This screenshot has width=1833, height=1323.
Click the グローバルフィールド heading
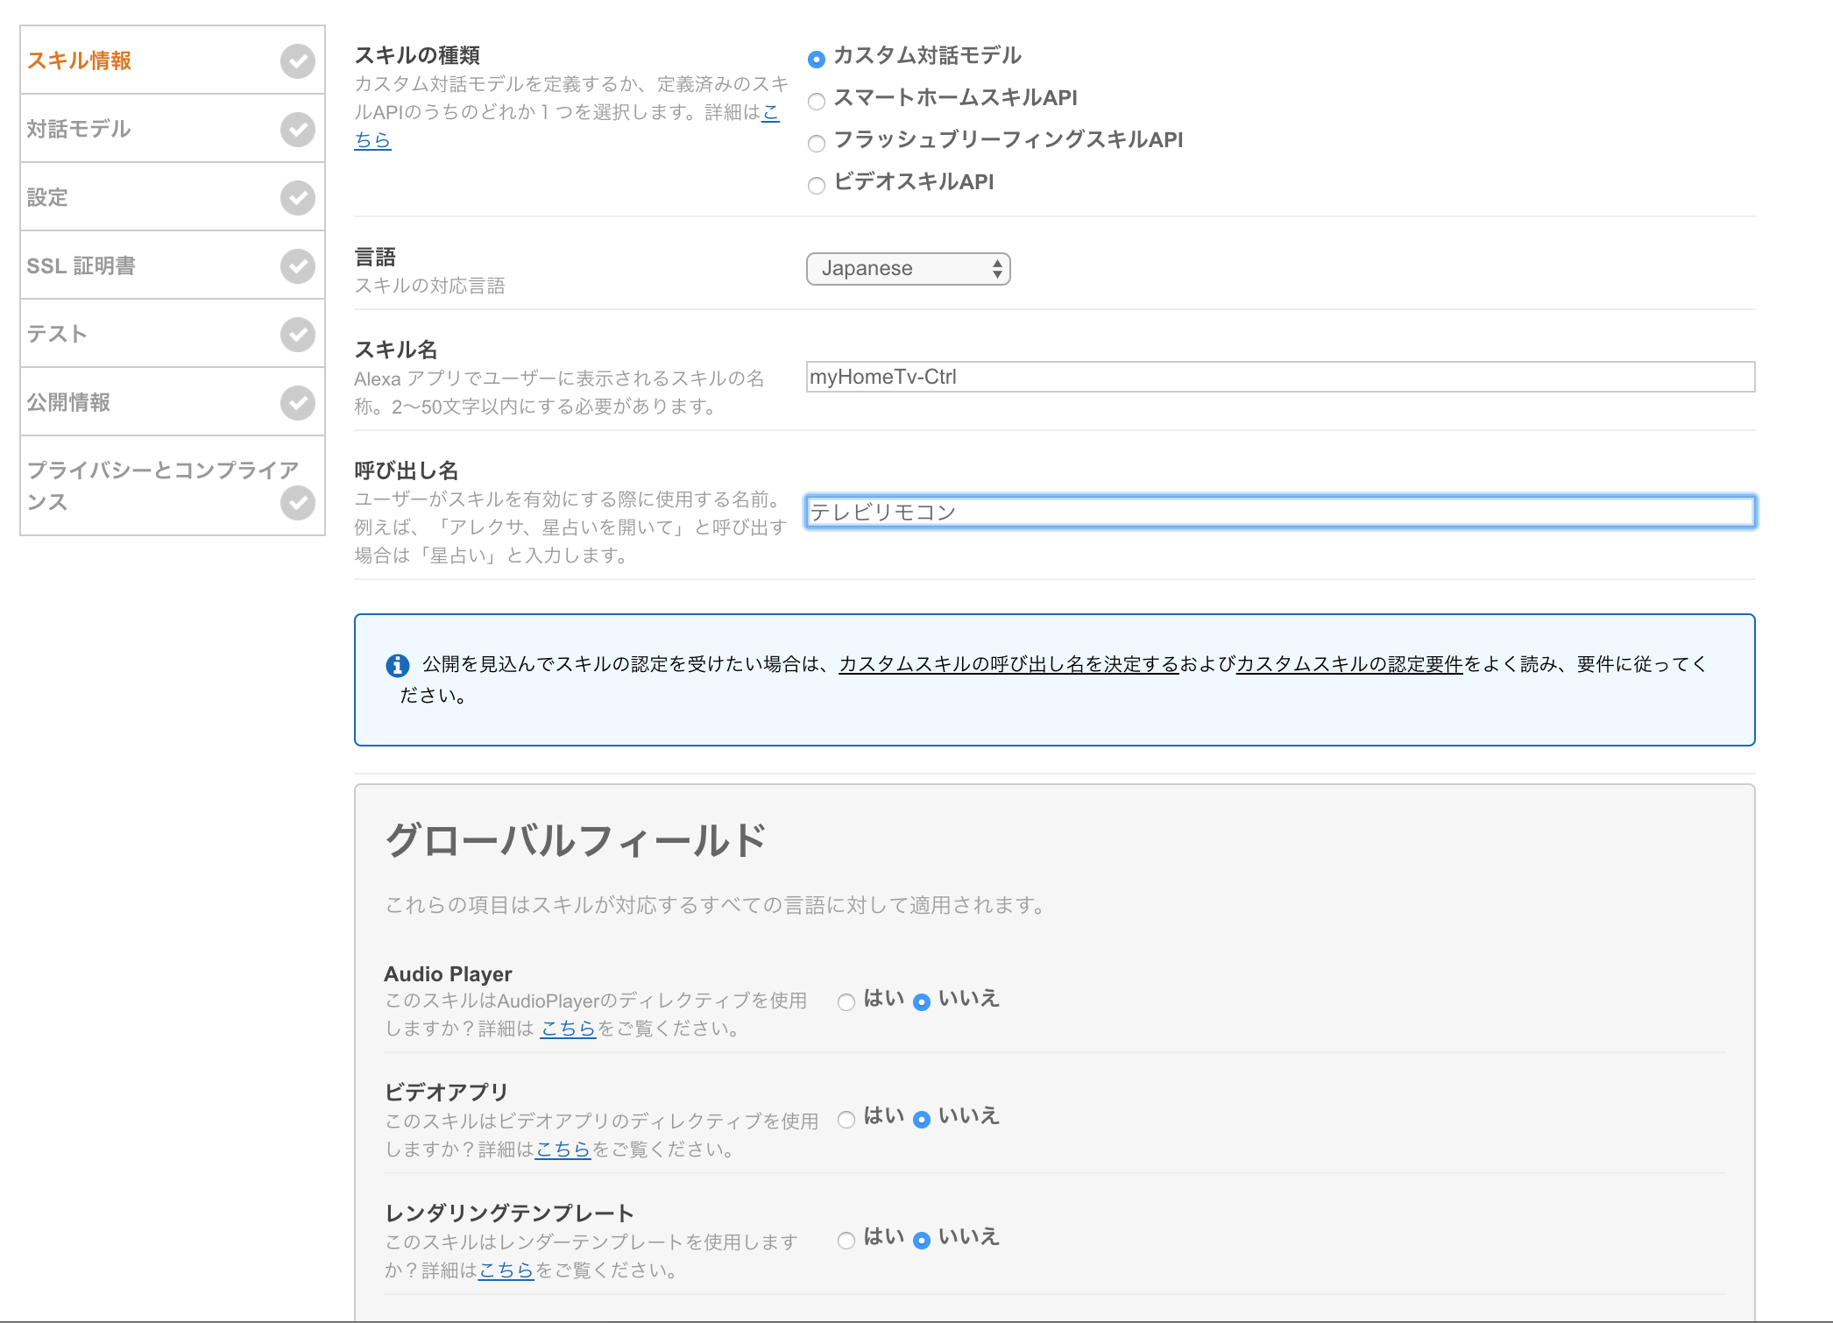pos(576,840)
